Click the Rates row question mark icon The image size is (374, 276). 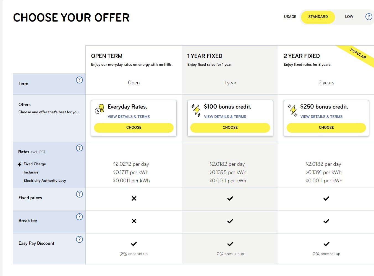click(x=79, y=148)
